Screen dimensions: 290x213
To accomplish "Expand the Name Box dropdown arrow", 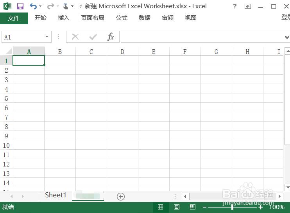I will click(47, 37).
